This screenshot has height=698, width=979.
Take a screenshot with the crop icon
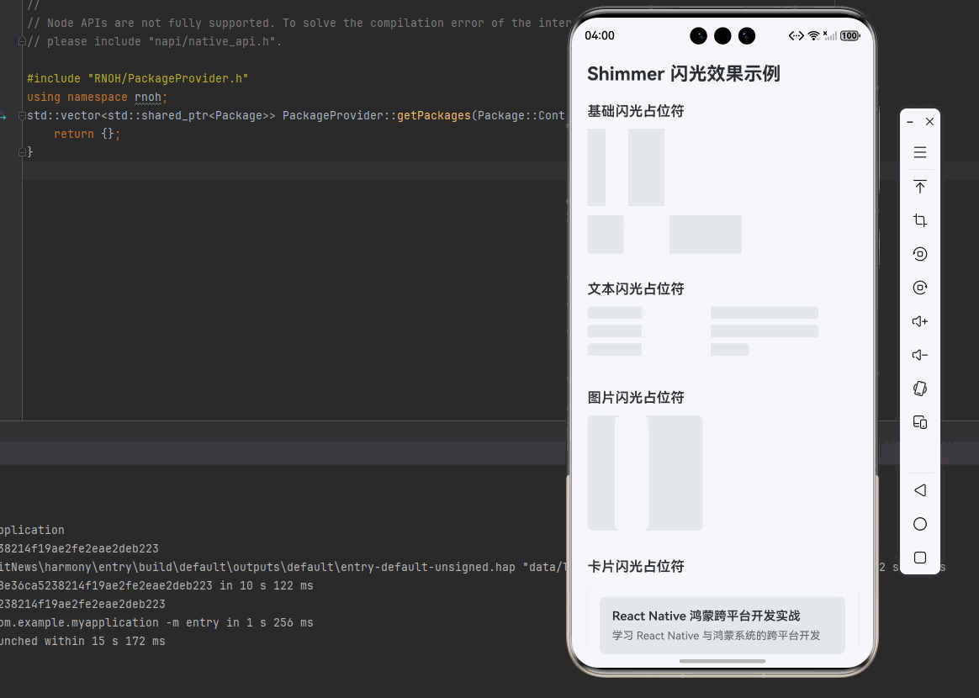(919, 219)
